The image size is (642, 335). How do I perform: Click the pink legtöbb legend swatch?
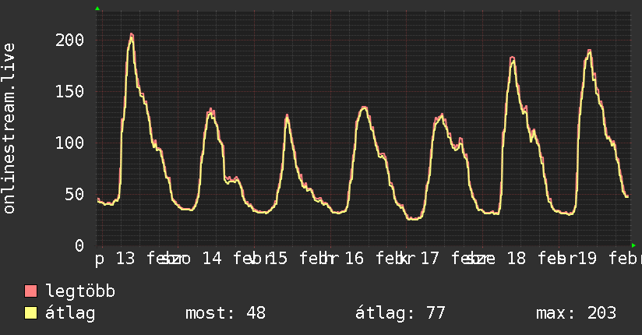tap(30, 291)
